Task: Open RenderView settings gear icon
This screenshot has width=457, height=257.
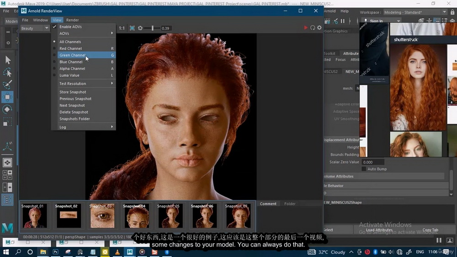Action: click(x=319, y=28)
